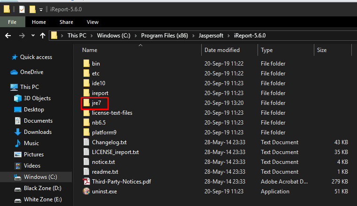Click the Forward navigation arrow
Viewport: 357px width, 206px height.
pyautogui.click(x=22, y=36)
